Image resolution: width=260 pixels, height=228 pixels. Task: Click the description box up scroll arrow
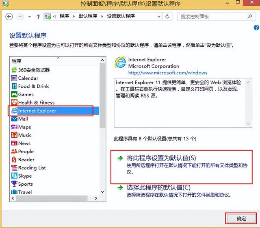[x=248, y=83]
